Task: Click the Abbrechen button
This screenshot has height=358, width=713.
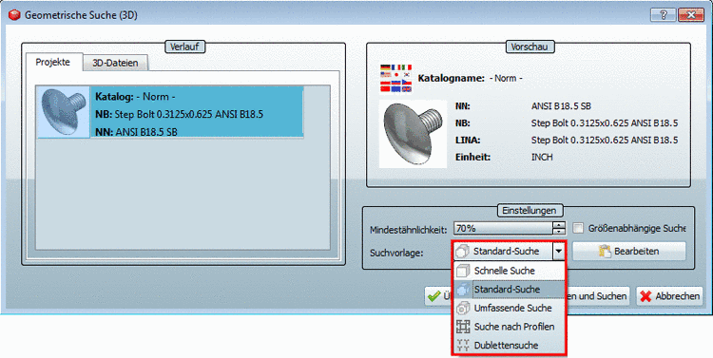Action: pos(669,296)
